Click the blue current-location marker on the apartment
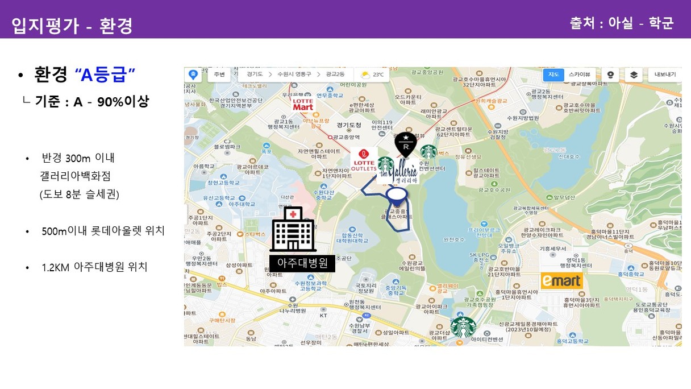This screenshot has height=389, width=691. pos(397,196)
